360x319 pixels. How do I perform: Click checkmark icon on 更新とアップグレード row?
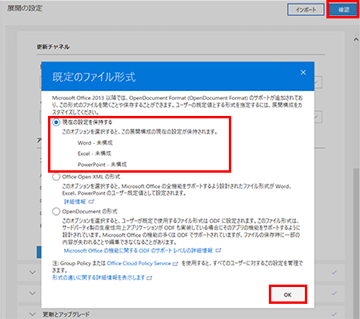(x=334, y=314)
